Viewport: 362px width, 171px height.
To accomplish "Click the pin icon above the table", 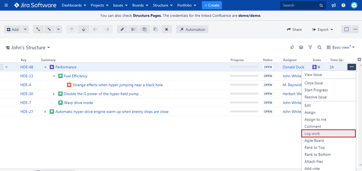I will 292,47.
